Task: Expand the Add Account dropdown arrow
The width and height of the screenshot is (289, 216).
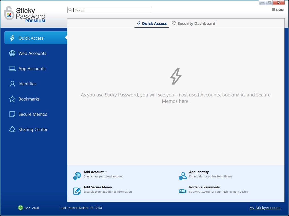Action: pos(106,172)
